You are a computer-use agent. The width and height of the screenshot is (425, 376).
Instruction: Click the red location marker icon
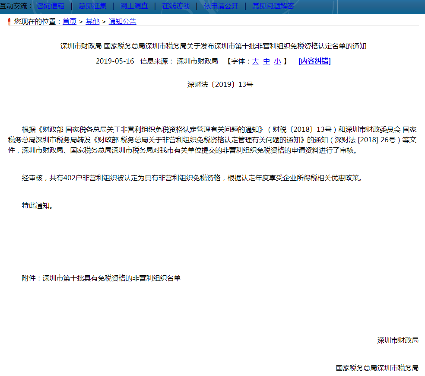(9, 22)
